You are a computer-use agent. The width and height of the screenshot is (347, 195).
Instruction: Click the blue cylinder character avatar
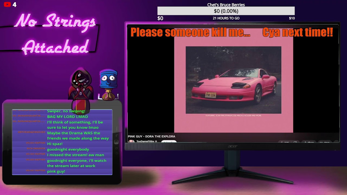click(108, 85)
